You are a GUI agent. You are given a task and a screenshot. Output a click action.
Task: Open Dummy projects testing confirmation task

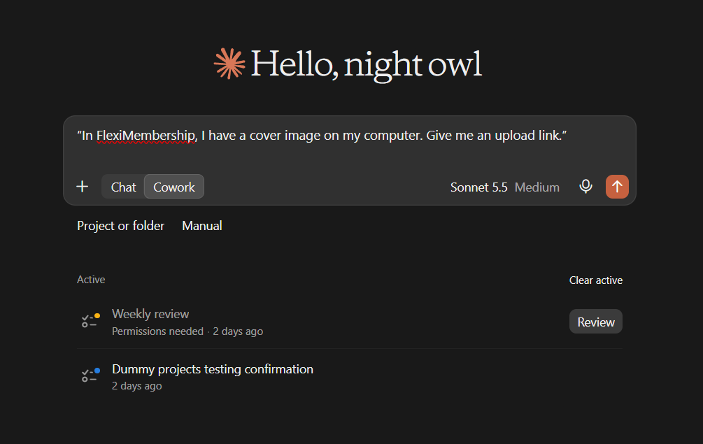click(x=213, y=369)
